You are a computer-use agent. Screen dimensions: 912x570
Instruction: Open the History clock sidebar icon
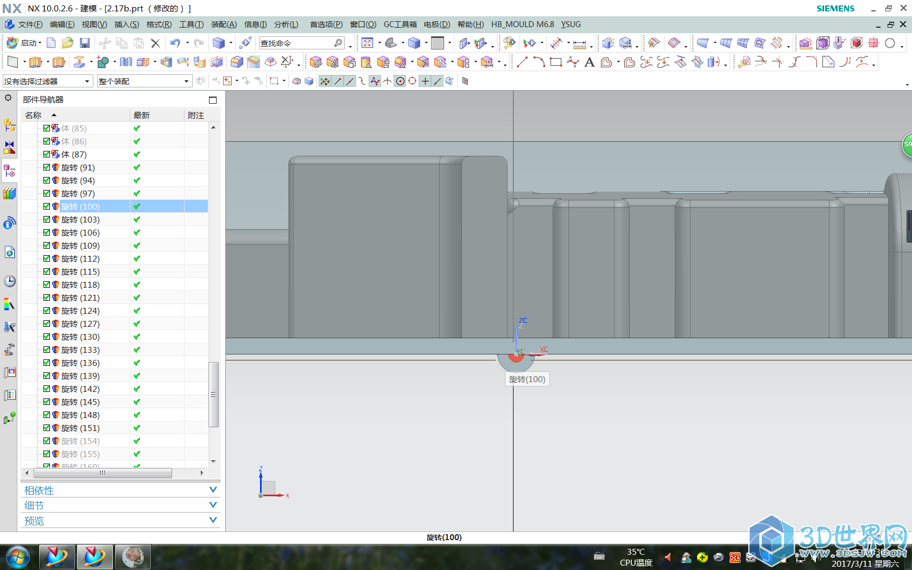(x=9, y=281)
